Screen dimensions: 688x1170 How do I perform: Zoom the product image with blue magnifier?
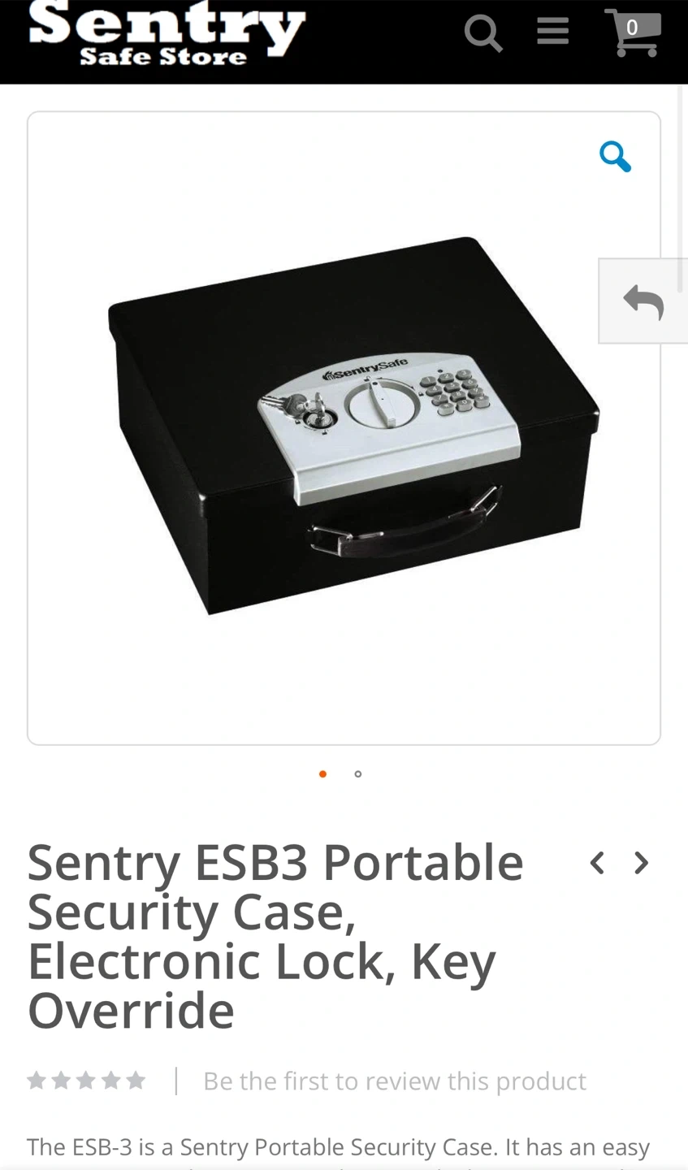615,156
